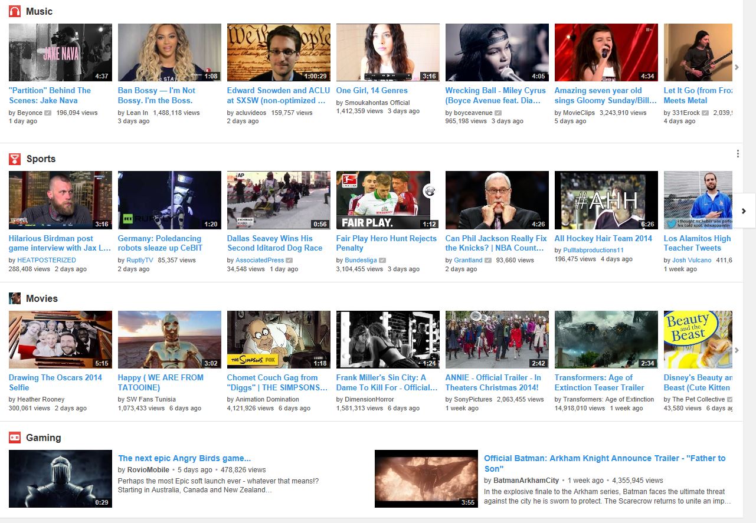Click the red Music headphones category icon
Screen dimensions: 756x523
(15, 11)
